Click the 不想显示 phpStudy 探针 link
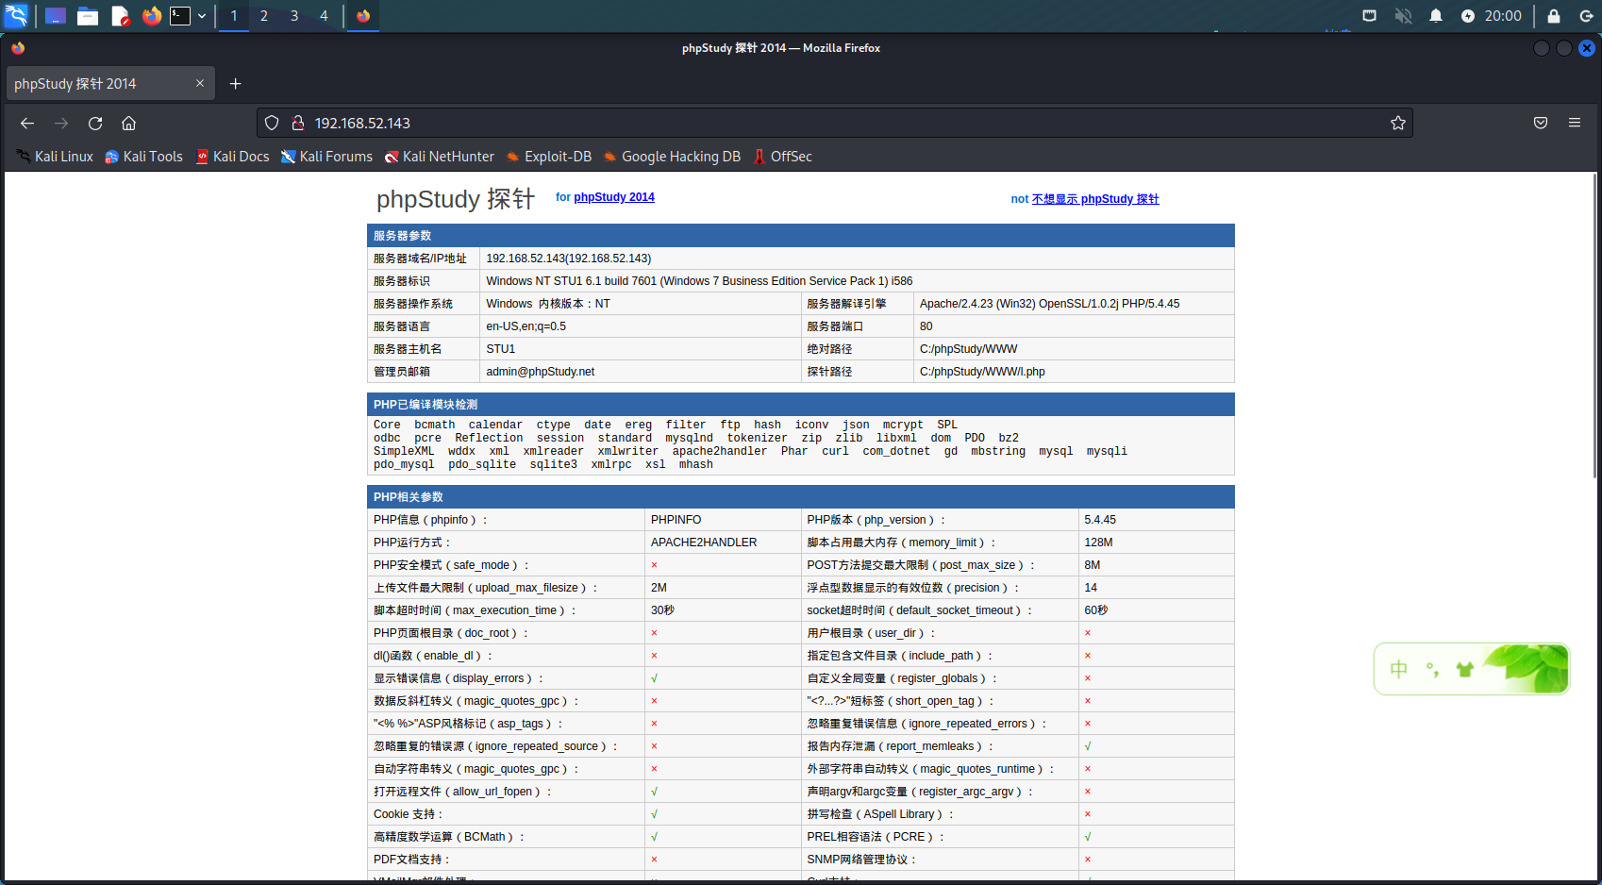1602x885 pixels. (x=1094, y=199)
